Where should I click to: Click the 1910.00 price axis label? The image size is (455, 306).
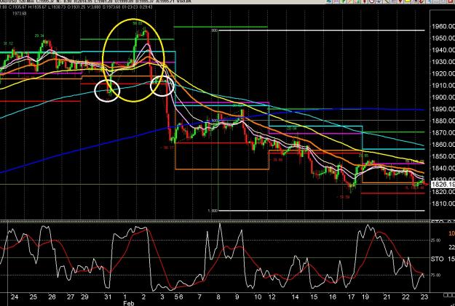tap(443, 86)
